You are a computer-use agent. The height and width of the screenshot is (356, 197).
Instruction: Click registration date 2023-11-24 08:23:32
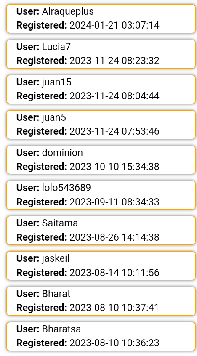point(114,61)
